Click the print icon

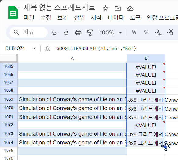pos(78,33)
